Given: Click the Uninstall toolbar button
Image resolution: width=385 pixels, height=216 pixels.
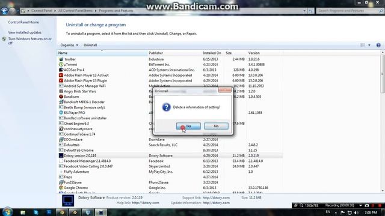Looking at the screenshot, I should click(90, 45).
